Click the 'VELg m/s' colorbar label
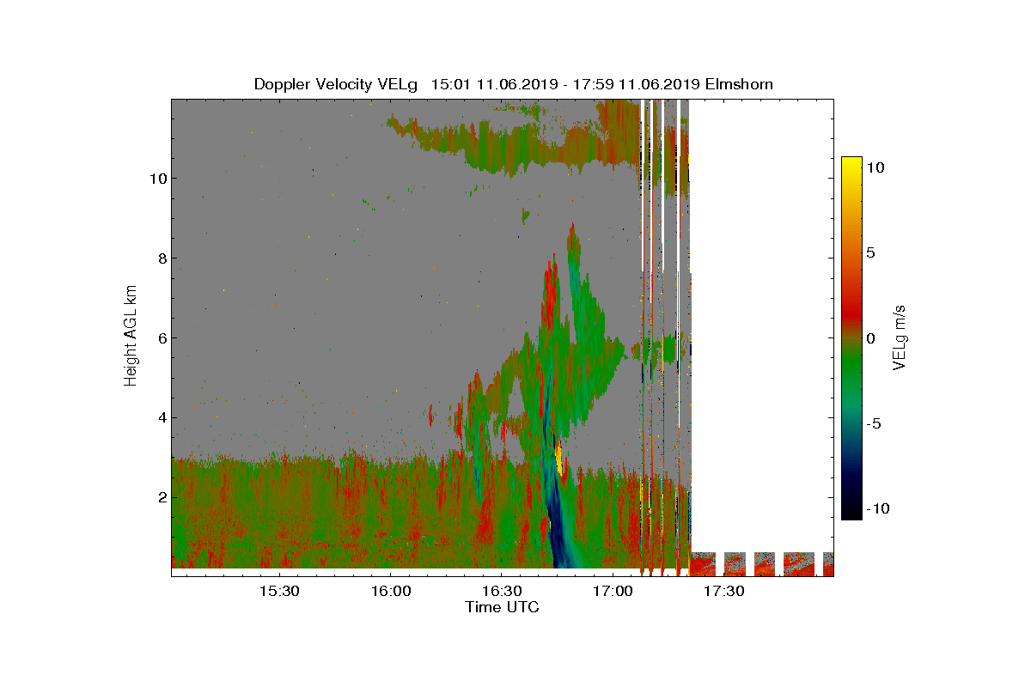Image resolution: width=1031 pixels, height=687 pixels. coord(900,337)
